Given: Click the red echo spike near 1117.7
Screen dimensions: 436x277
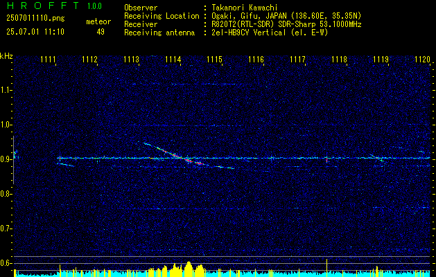Looking at the screenshot, I should (326, 160).
